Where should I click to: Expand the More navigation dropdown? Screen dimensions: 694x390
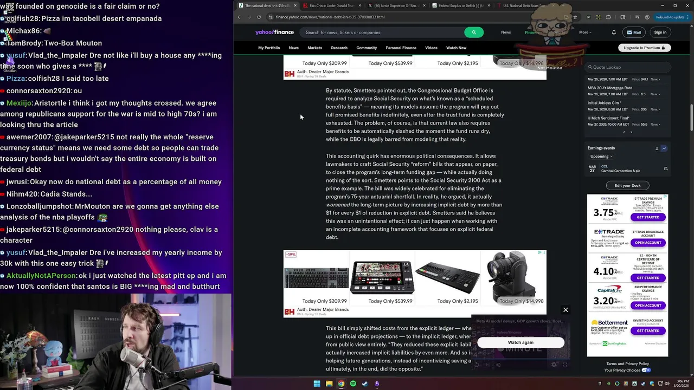pyautogui.click(x=585, y=32)
